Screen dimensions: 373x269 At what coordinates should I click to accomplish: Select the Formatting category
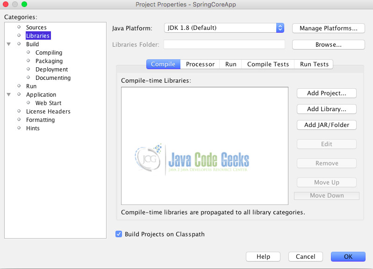coord(41,120)
